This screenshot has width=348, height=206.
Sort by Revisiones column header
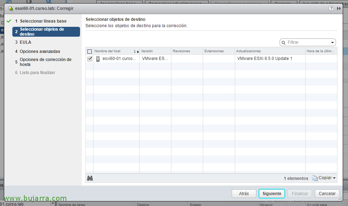point(187,51)
